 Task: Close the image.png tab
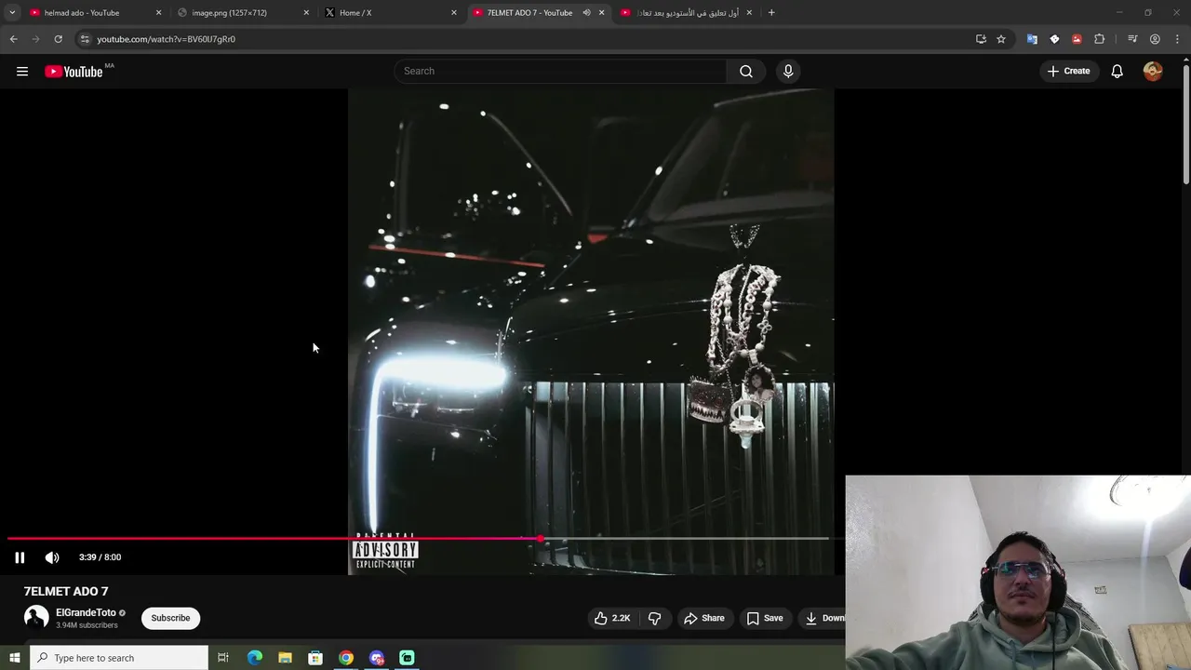coord(306,13)
